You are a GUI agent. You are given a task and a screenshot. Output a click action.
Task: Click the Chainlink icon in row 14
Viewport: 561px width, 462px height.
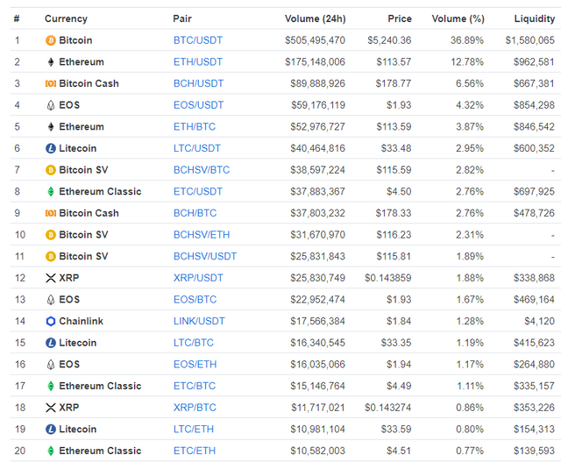[x=51, y=321]
